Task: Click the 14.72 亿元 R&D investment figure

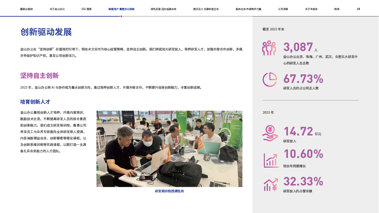Action: tap(302, 132)
